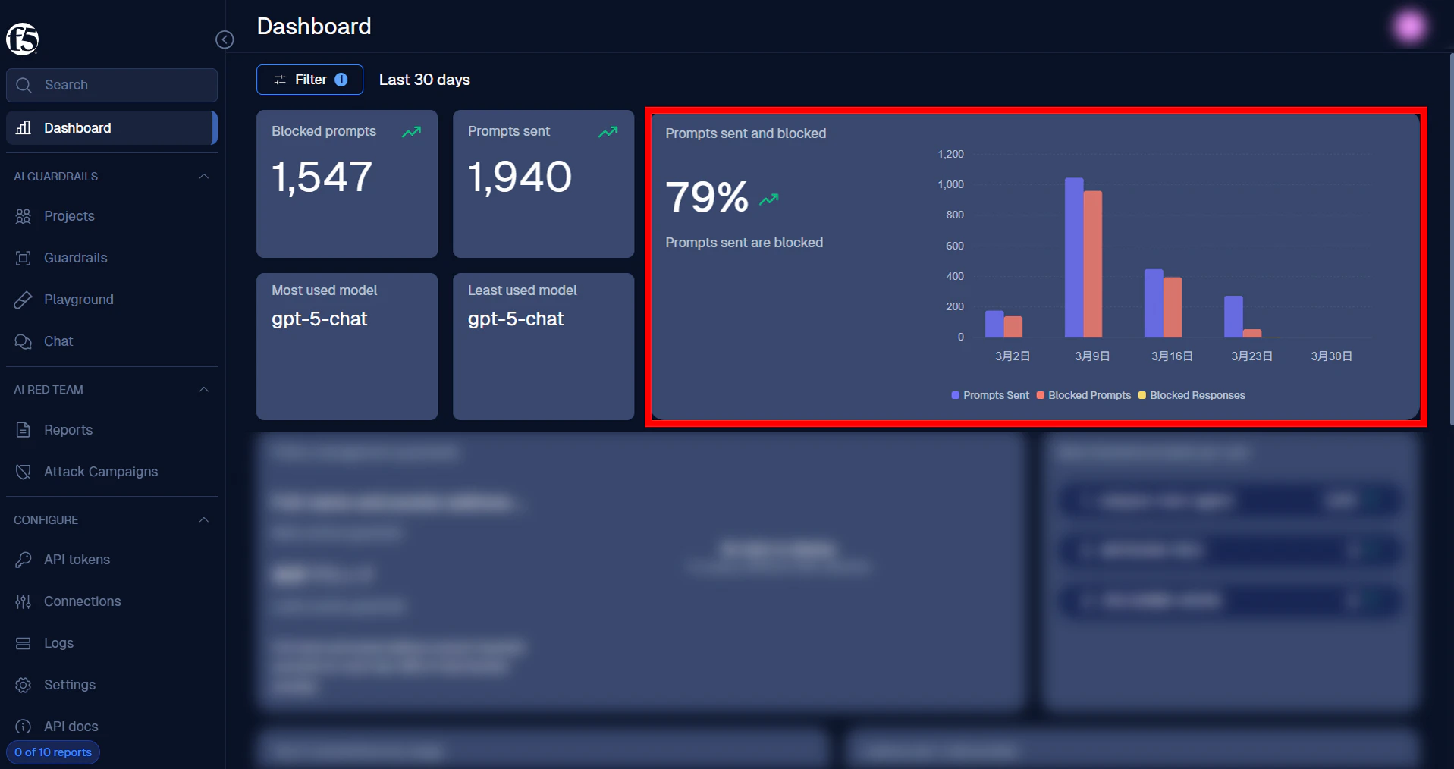
Task: Click the Projects people icon
Action: click(x=24, y=216)
